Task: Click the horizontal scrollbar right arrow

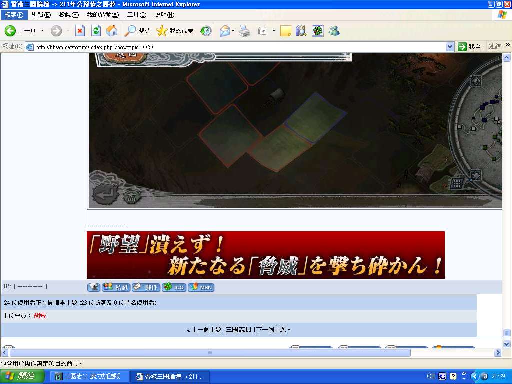Action: (x=498, y=352)
